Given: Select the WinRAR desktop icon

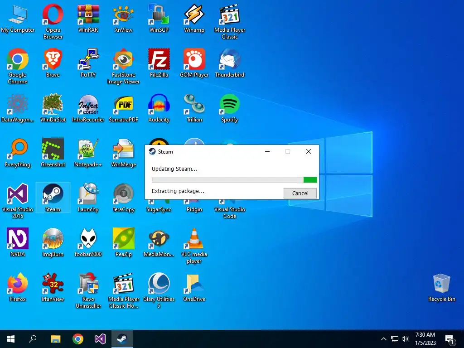Looking at the screenshot, I should click(88, 18).
